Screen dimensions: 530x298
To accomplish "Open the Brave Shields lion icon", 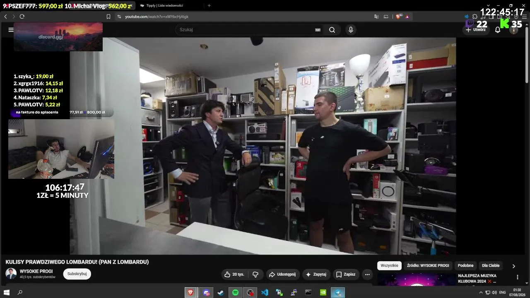I will click(398, 17).
